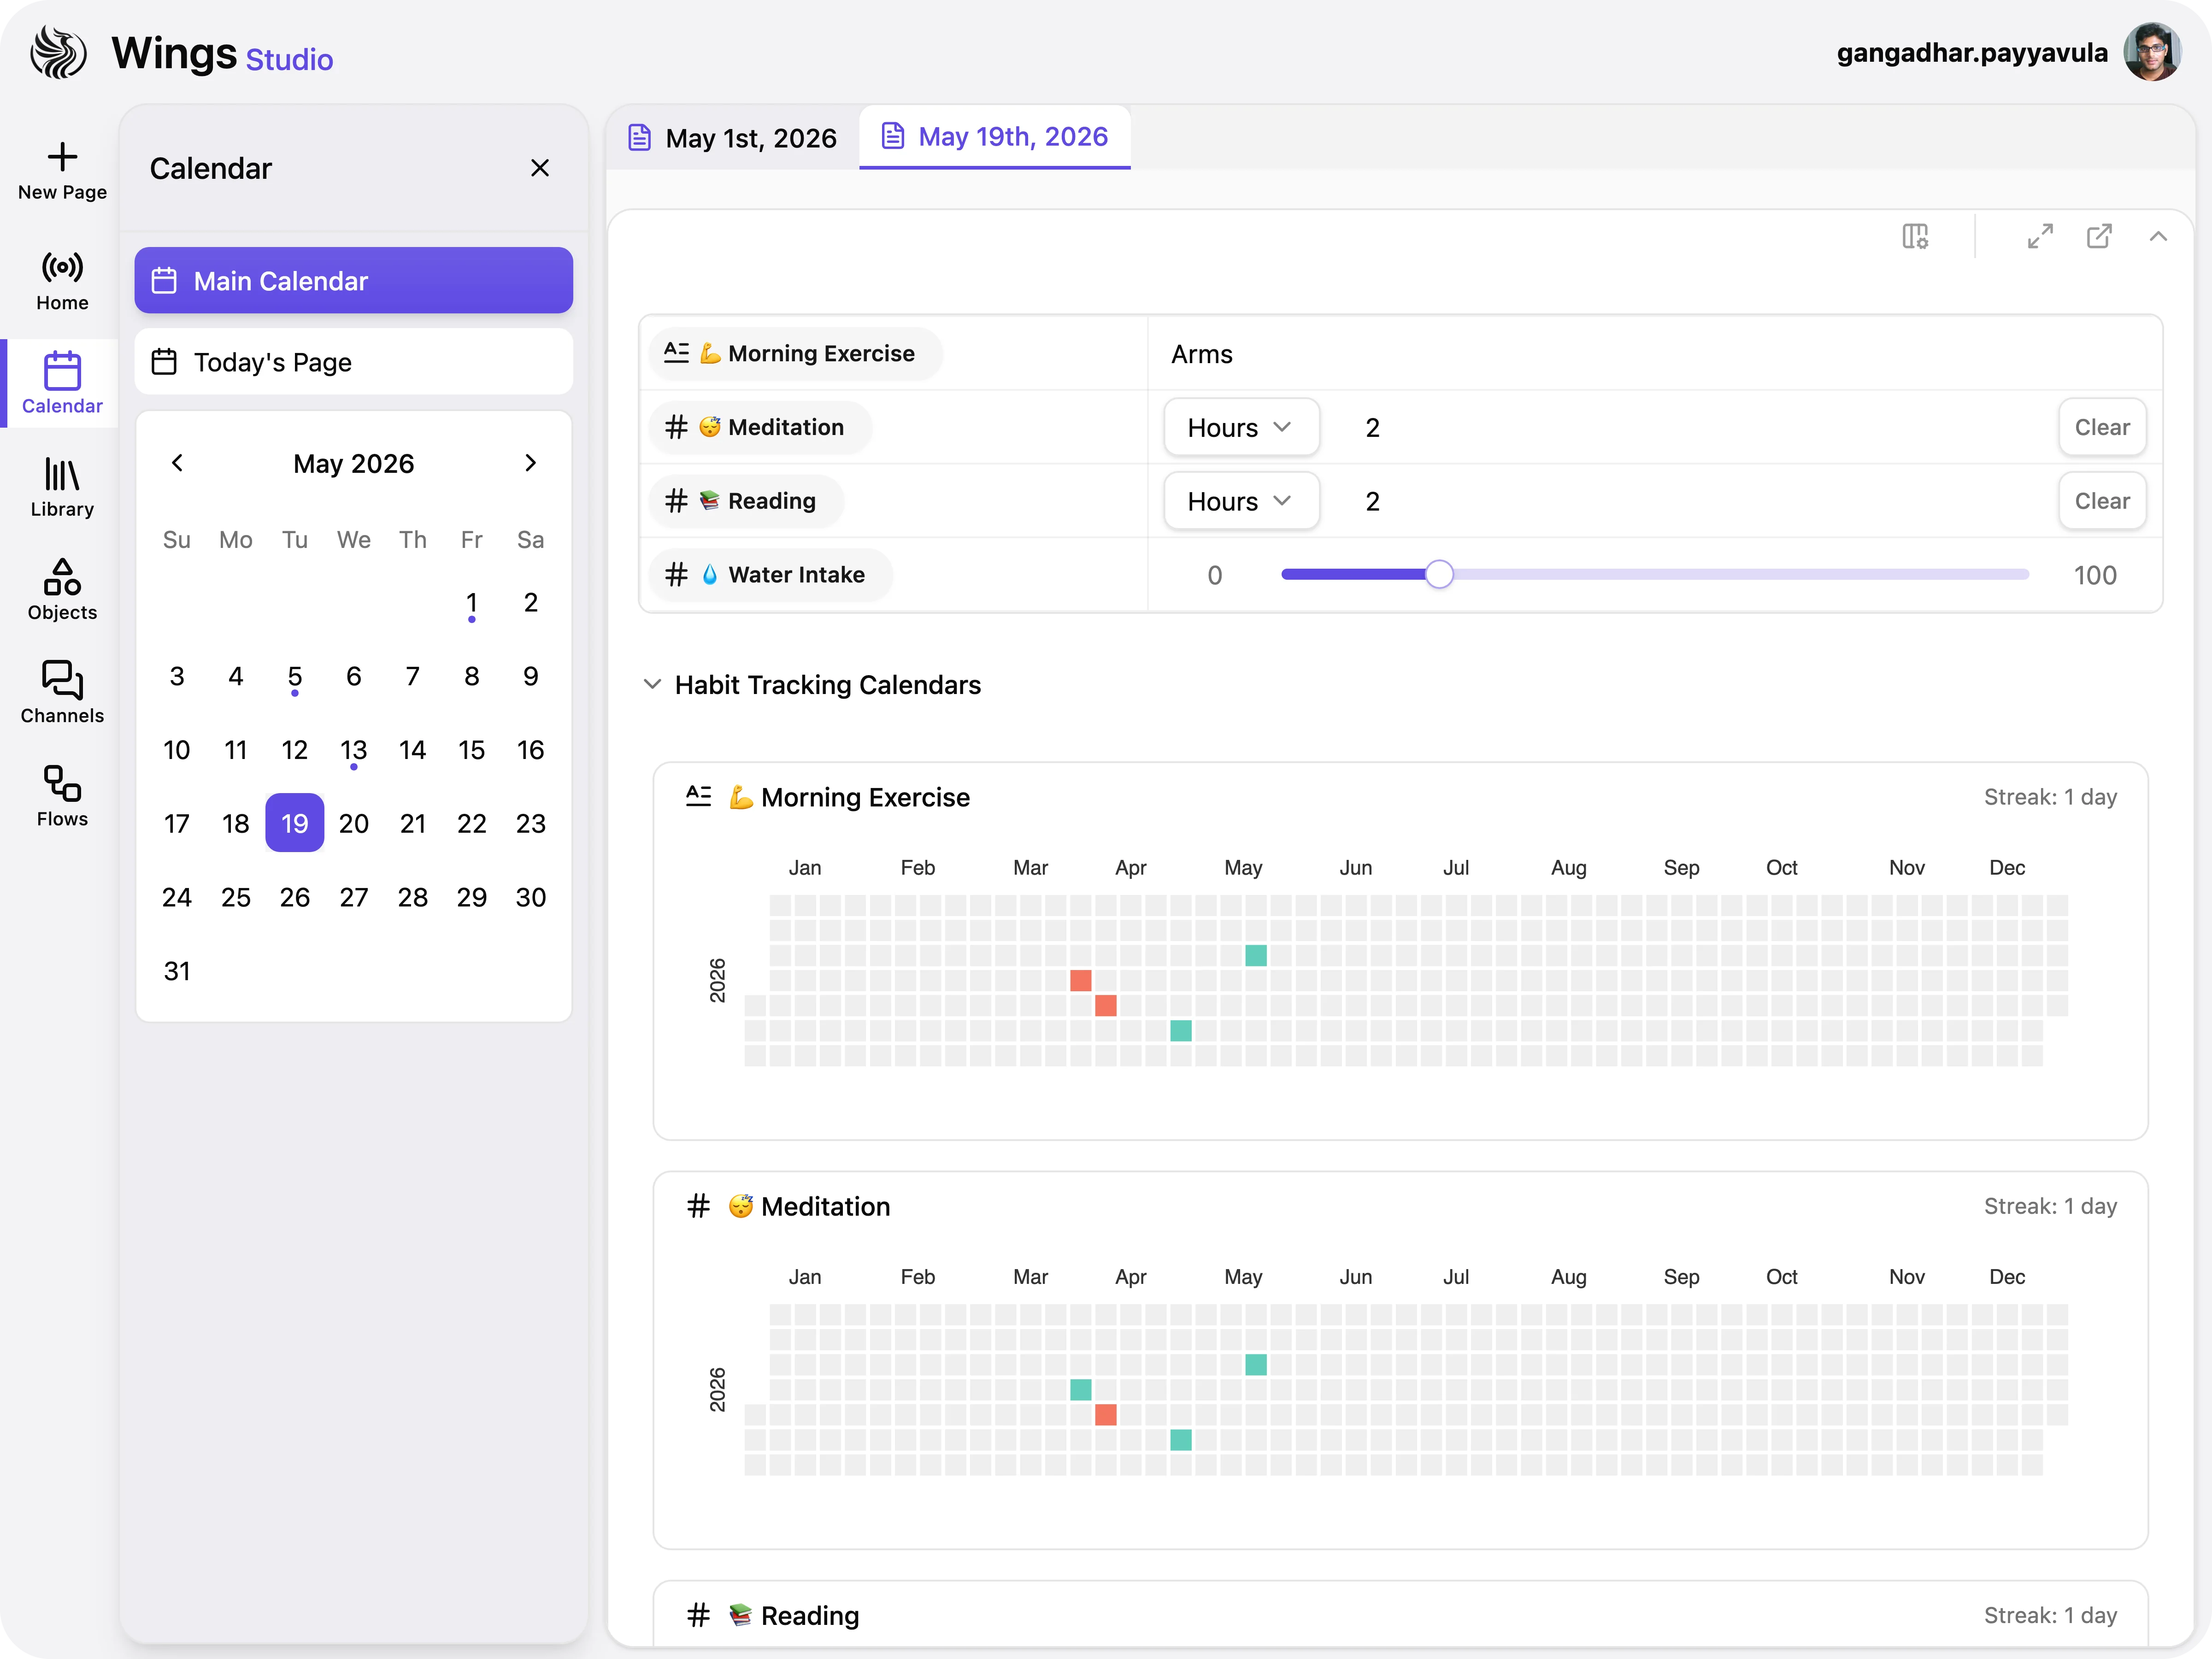Open the Objects section
Viewport: 2212px width, 1659px height.
tap(62, 590)
